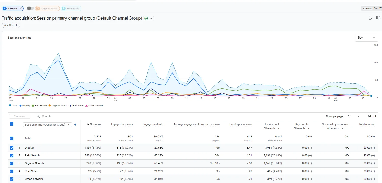Open the report insights note icon
Image resolution: width=382 pixels, height=183 pixels.
pyautogui.click(x=371, y=18)
